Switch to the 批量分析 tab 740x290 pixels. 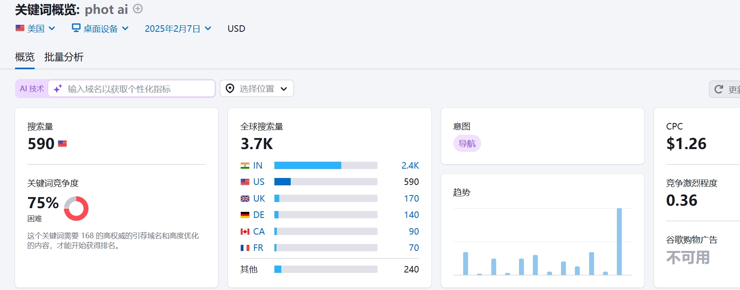[64, 57]
